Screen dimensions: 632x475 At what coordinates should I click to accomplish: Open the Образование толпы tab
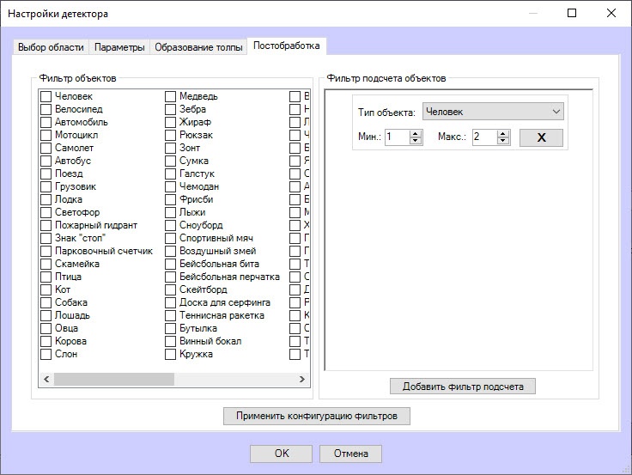[198, 47]
